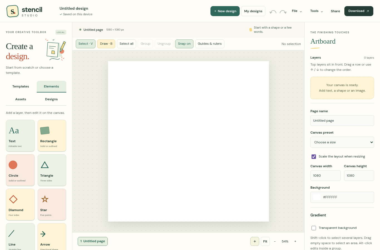Add the Arrow shape element
The height and width of the screenshot is (250, 380).
52,237
